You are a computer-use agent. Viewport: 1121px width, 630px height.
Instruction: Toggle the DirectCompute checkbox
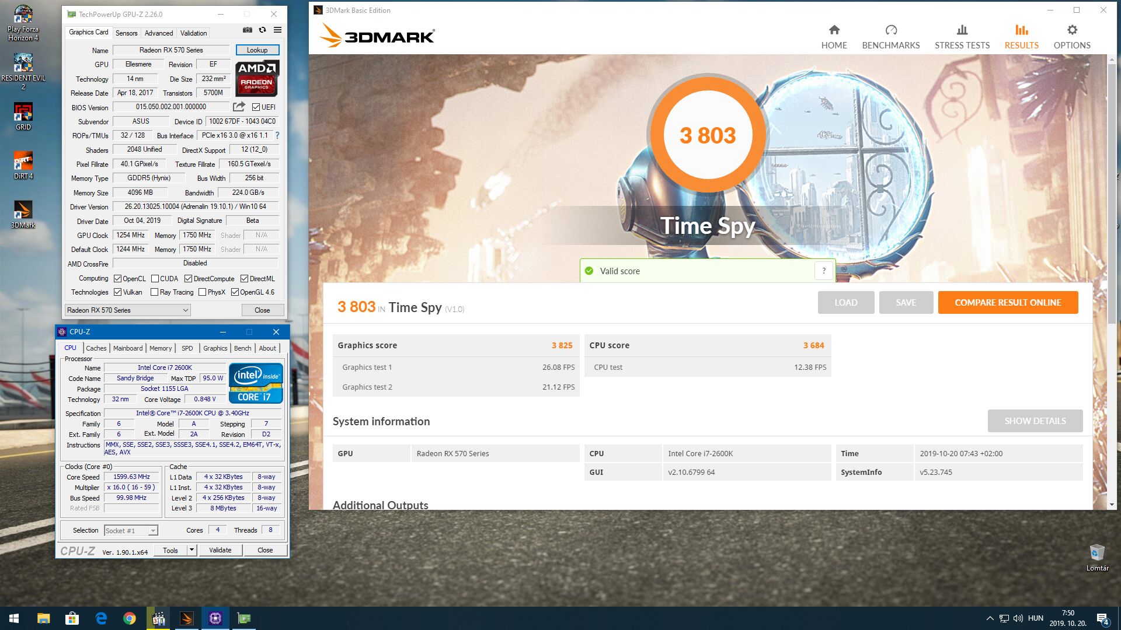[188, 278]
